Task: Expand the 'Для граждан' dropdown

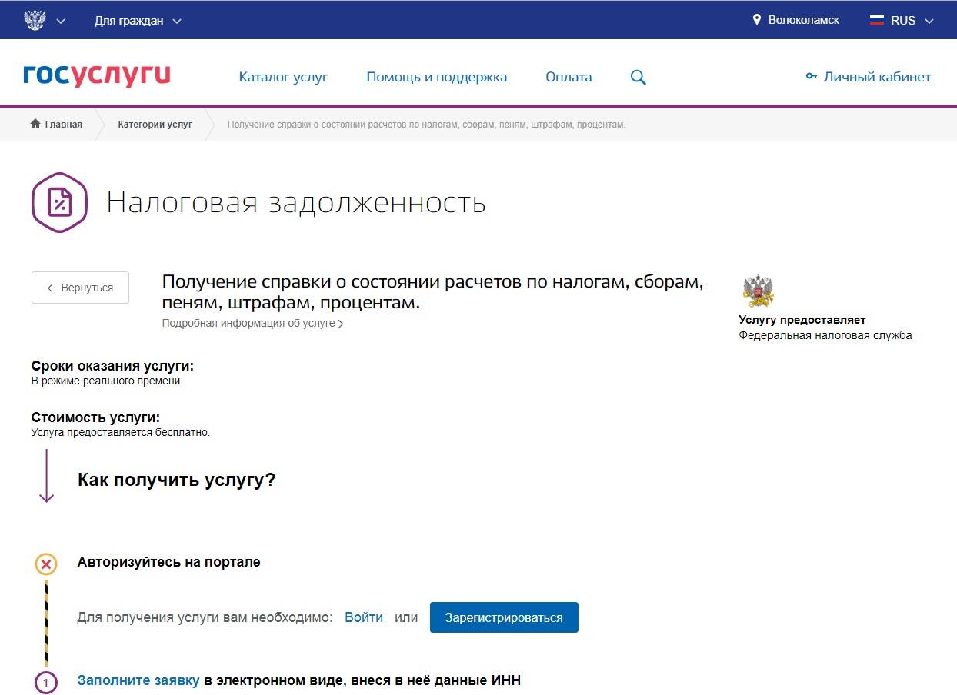Action: click(x=138, y=21)
